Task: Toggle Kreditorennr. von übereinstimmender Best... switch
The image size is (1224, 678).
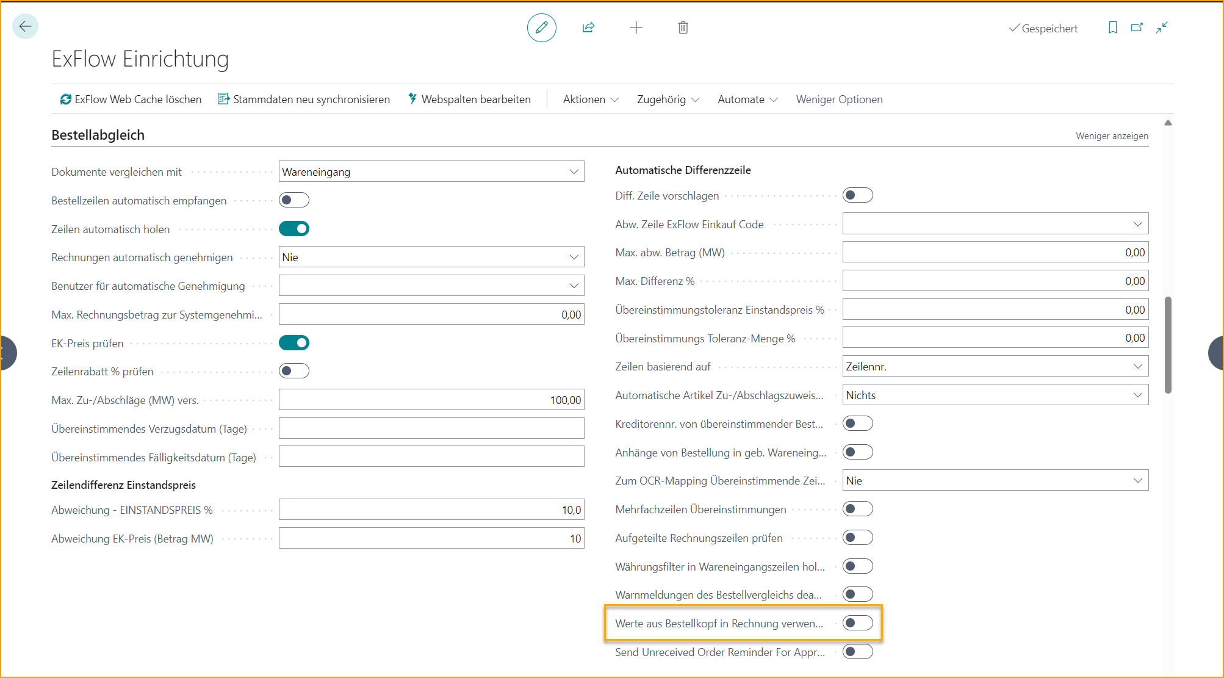Action: (x=858, y=424)
